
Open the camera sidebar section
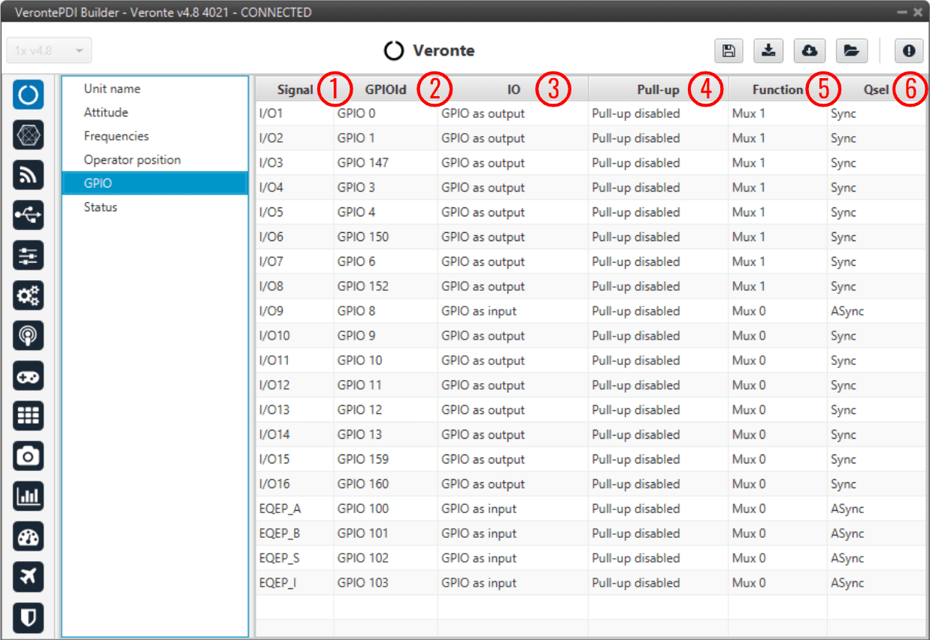[29, 456]
